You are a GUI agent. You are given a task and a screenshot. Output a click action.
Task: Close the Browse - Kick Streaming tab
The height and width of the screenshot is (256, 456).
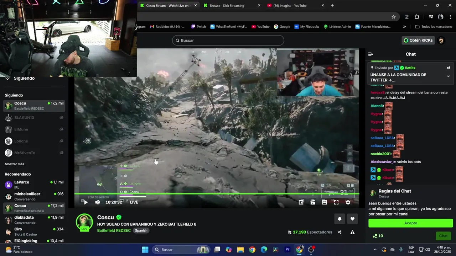pos(259,5)
